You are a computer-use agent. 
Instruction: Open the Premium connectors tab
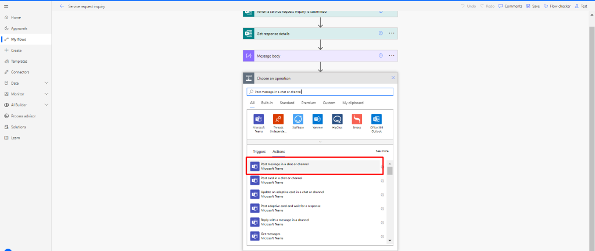pos(309,103)
